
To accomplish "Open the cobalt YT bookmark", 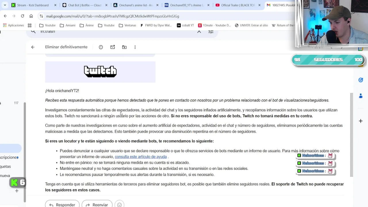I will point(185,25).
